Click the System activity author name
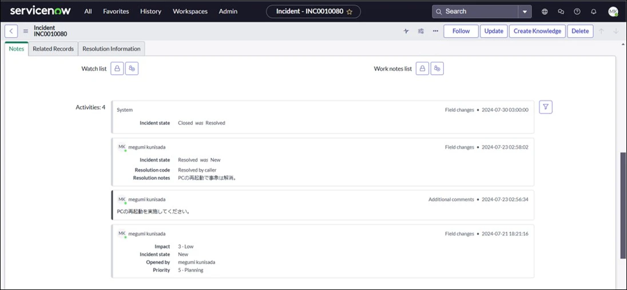Image resolution: width=627 pixels, height=290 pixels. click(125, 110)
